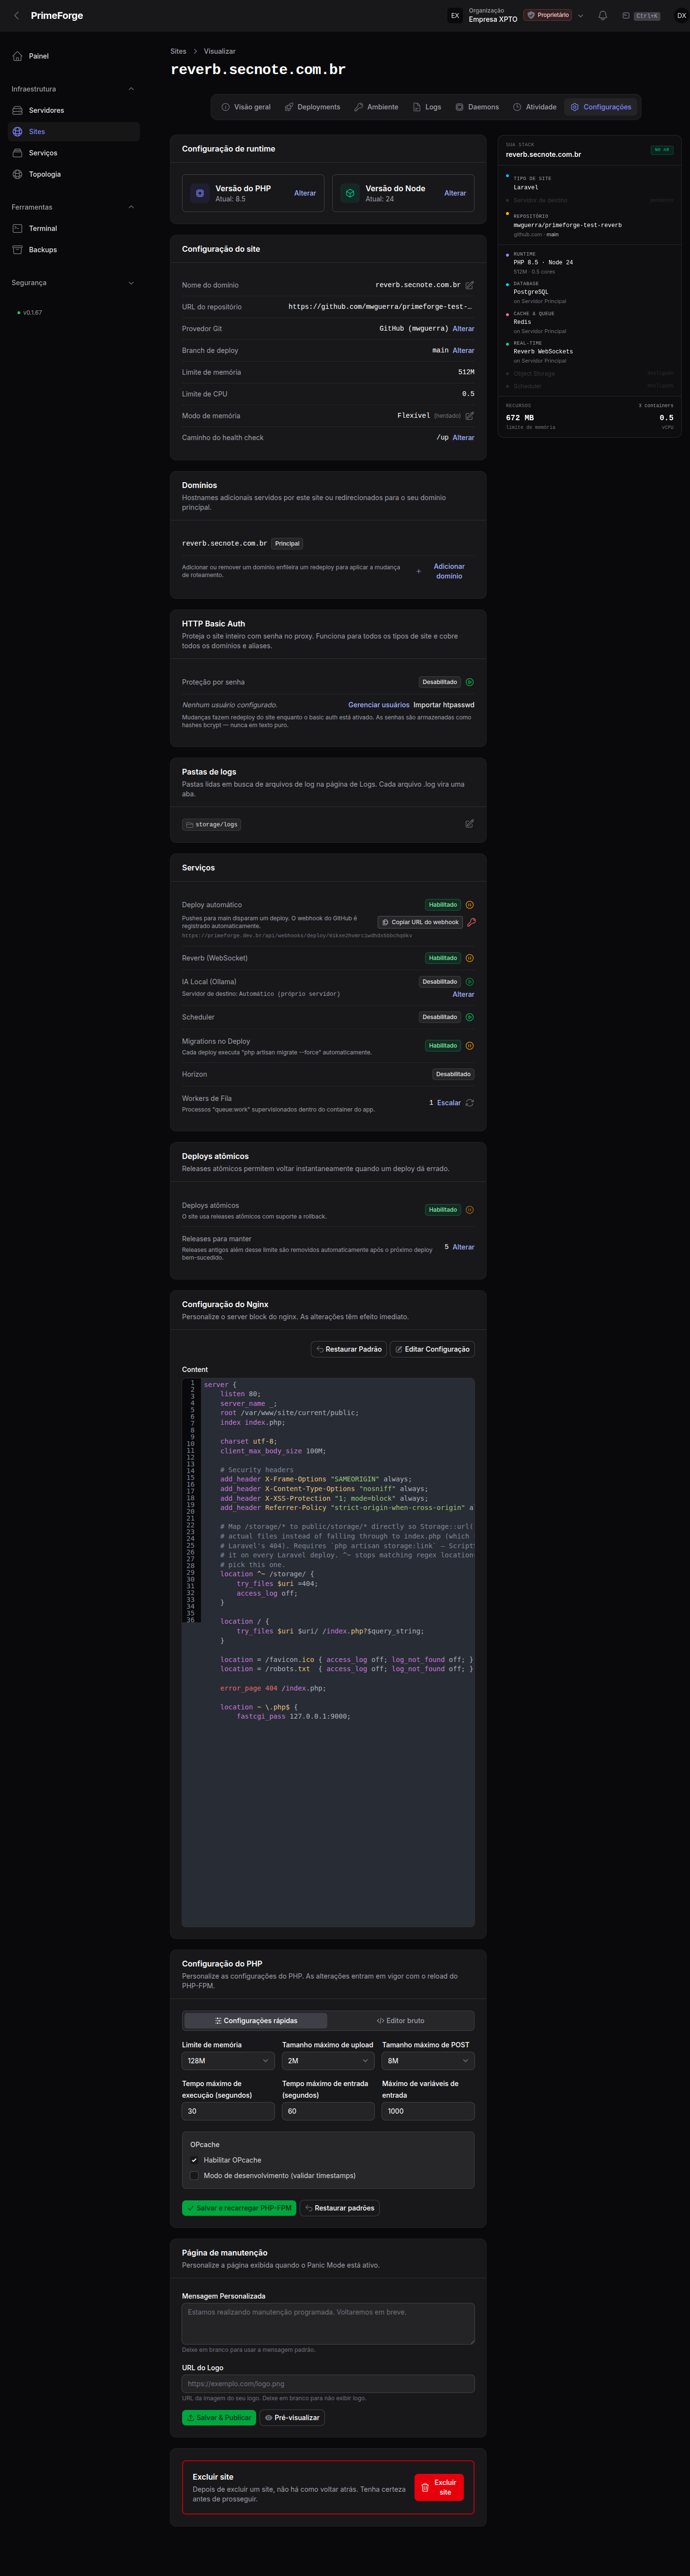Image resolution: width=690 pixels, height=2576 pixels.
Task: Click the URL do Logo input field
Action: click(x=328, y=2384)
